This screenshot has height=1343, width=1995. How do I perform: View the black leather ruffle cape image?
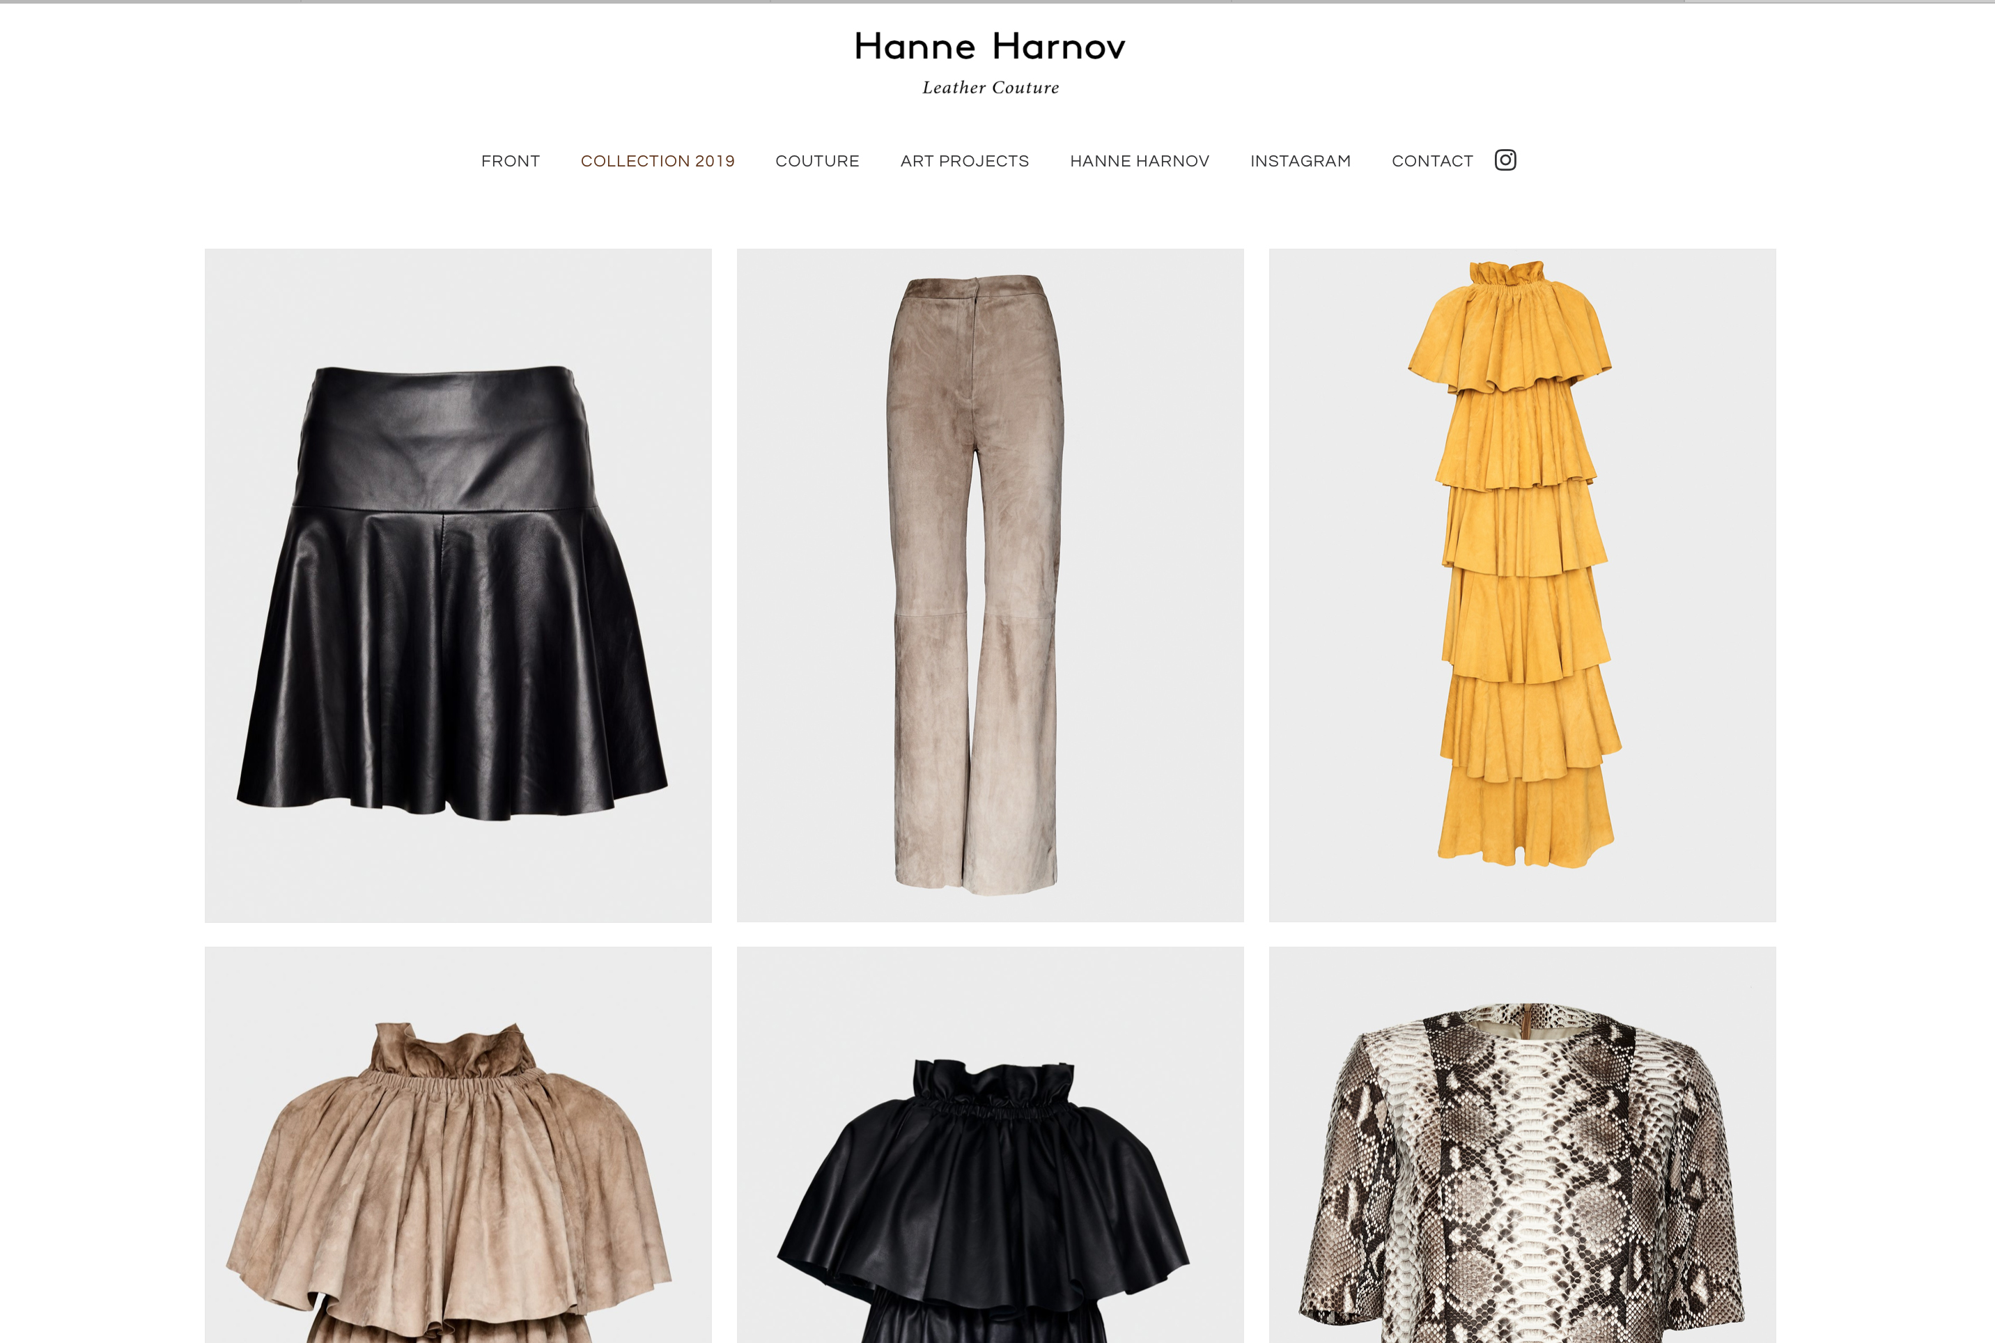(991, 1145)
